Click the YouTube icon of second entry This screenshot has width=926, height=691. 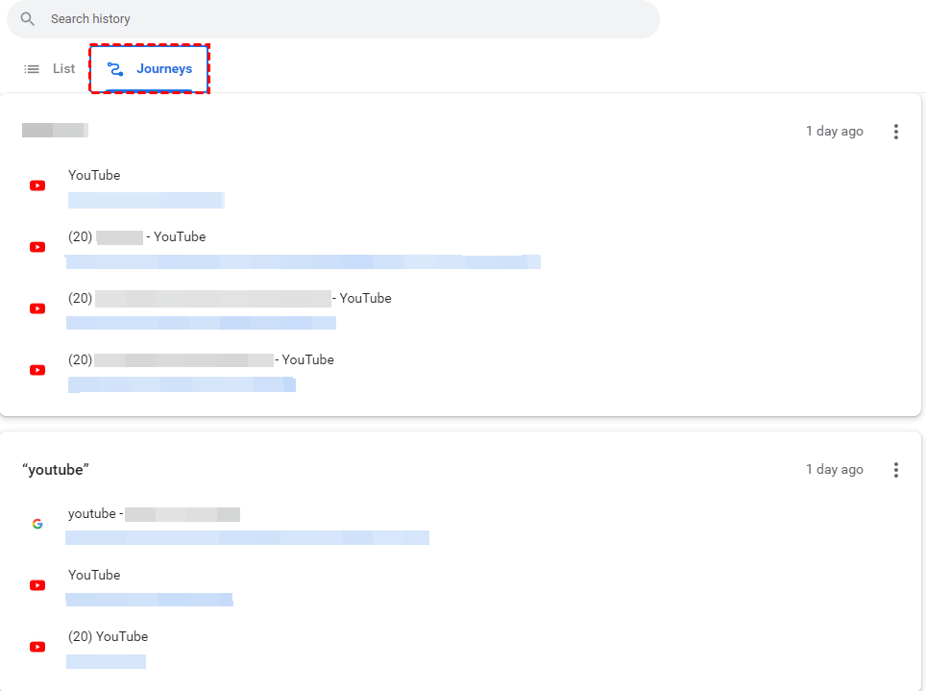click(37, 247)
